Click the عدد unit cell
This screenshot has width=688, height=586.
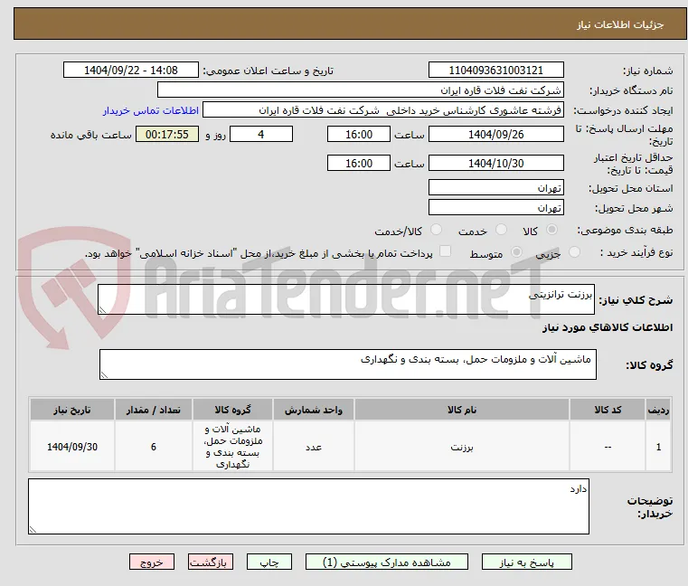314,447
